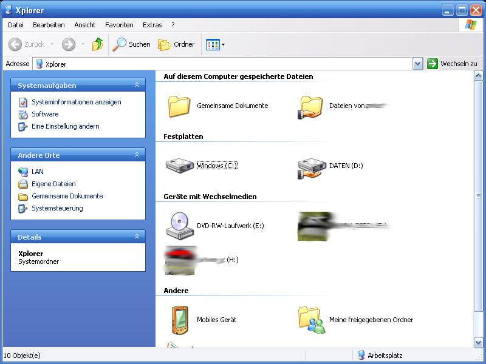This screenshot has width=486, height=364.
Task: Open Gemeinsame Dokumente sidebar link
Action: [x=67, y=196]
